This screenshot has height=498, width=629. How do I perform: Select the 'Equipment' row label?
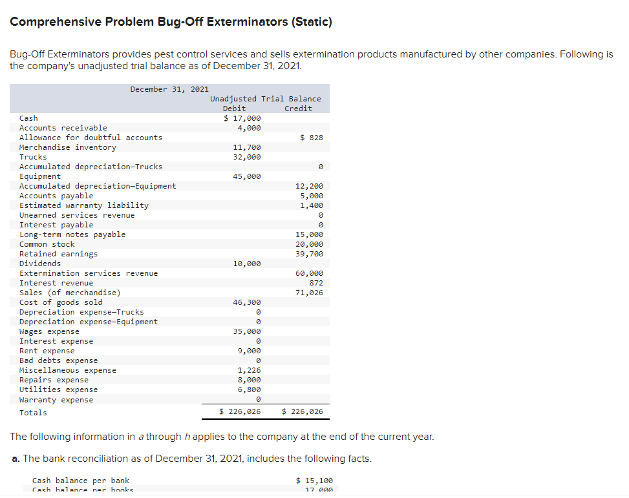coord(40,176)
